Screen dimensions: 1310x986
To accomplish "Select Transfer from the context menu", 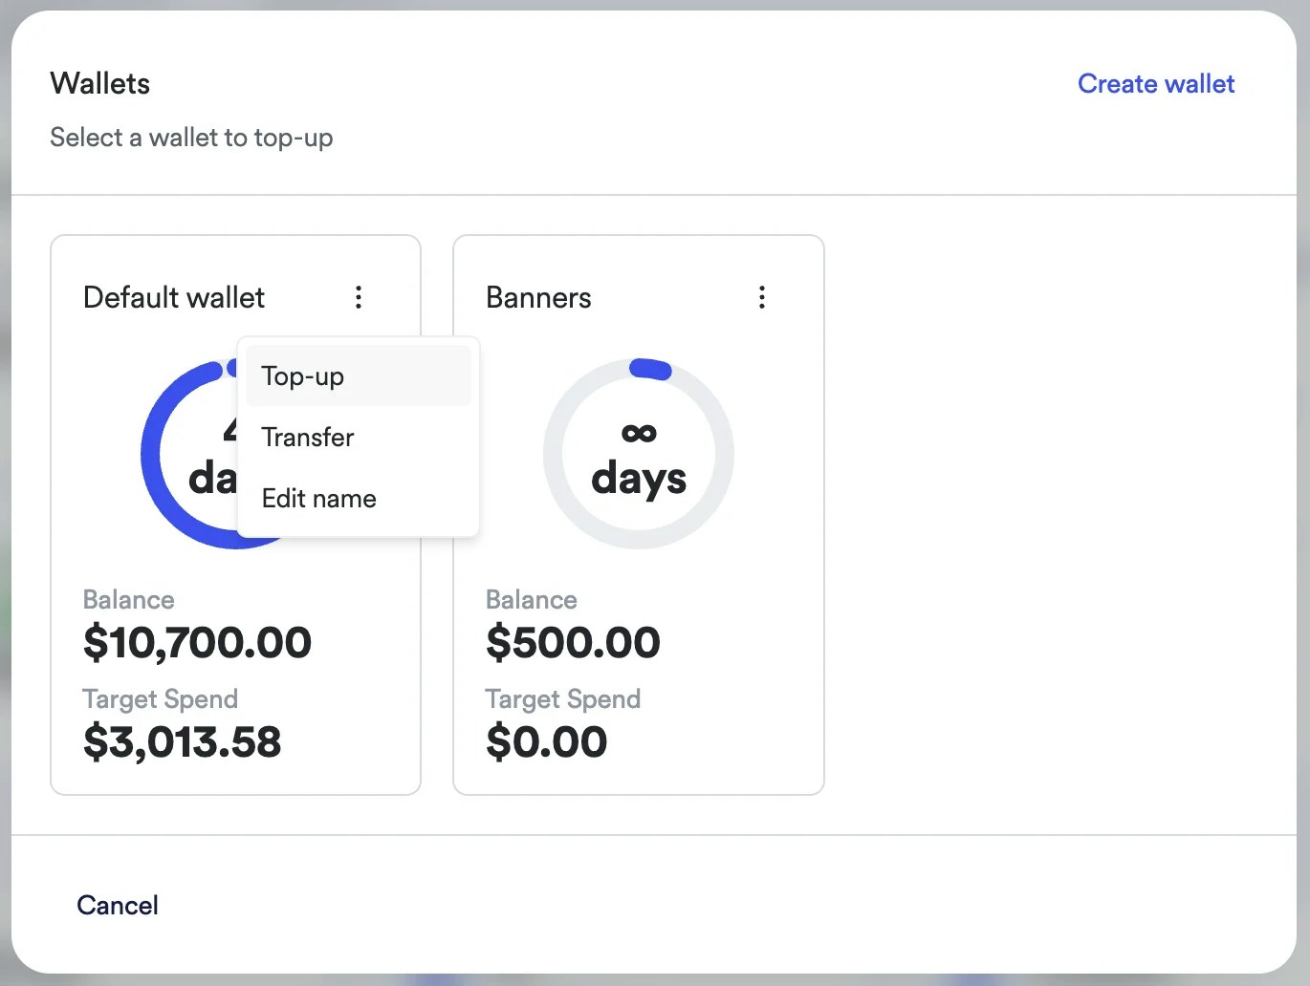I will coord(308,438).
